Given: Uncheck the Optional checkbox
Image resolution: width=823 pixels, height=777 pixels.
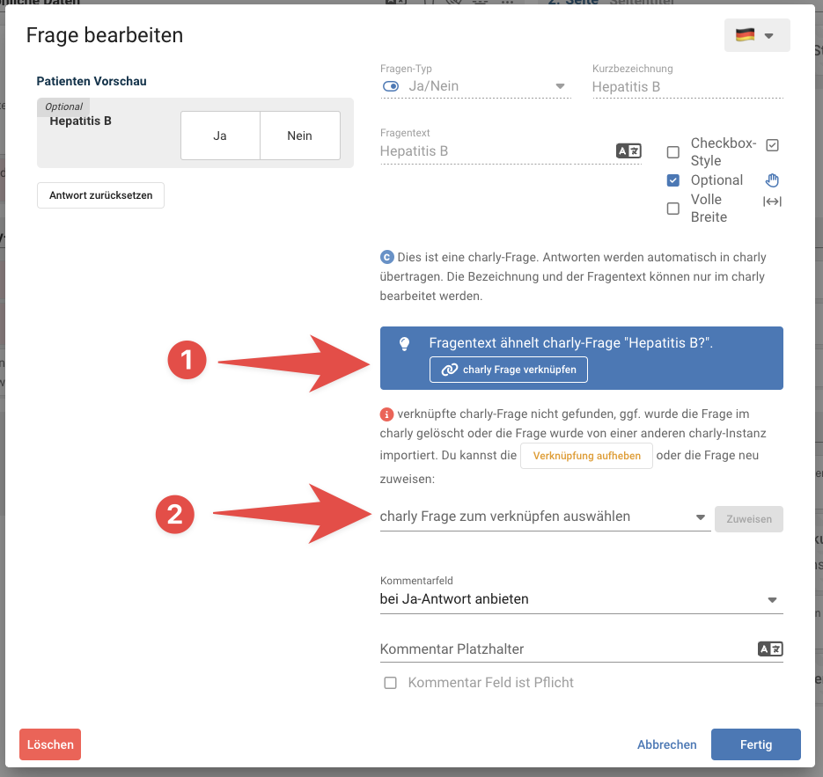Looking at the screenshot, I should coord(672,180).
